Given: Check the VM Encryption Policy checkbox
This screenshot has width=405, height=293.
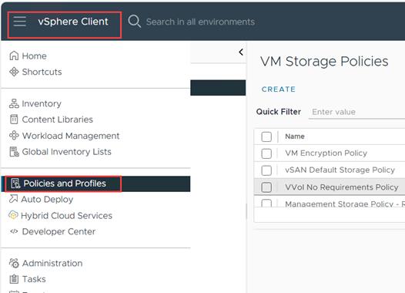Looking at the screenshot, I should coord(266,153).
